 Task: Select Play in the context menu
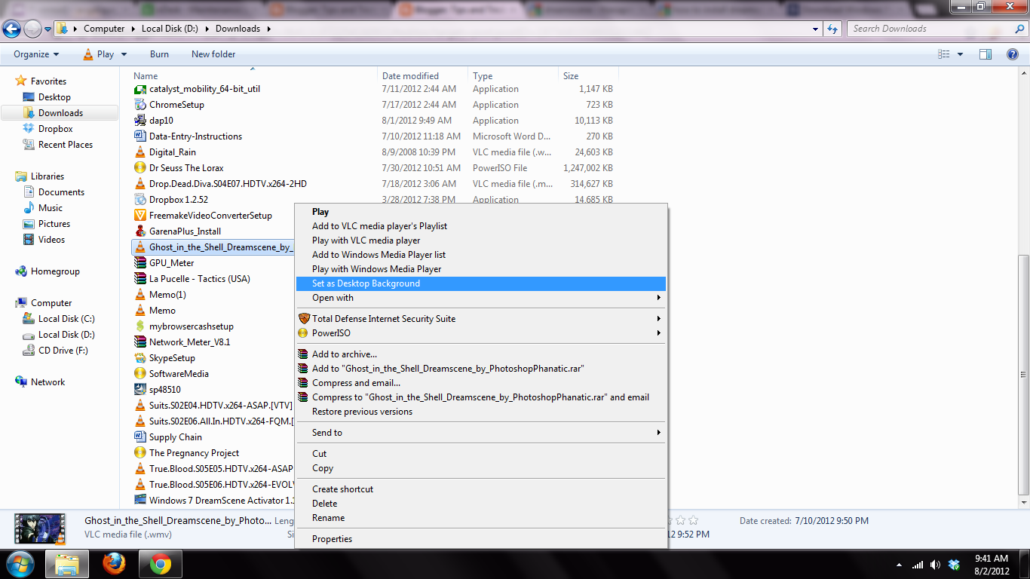(320, 212)
